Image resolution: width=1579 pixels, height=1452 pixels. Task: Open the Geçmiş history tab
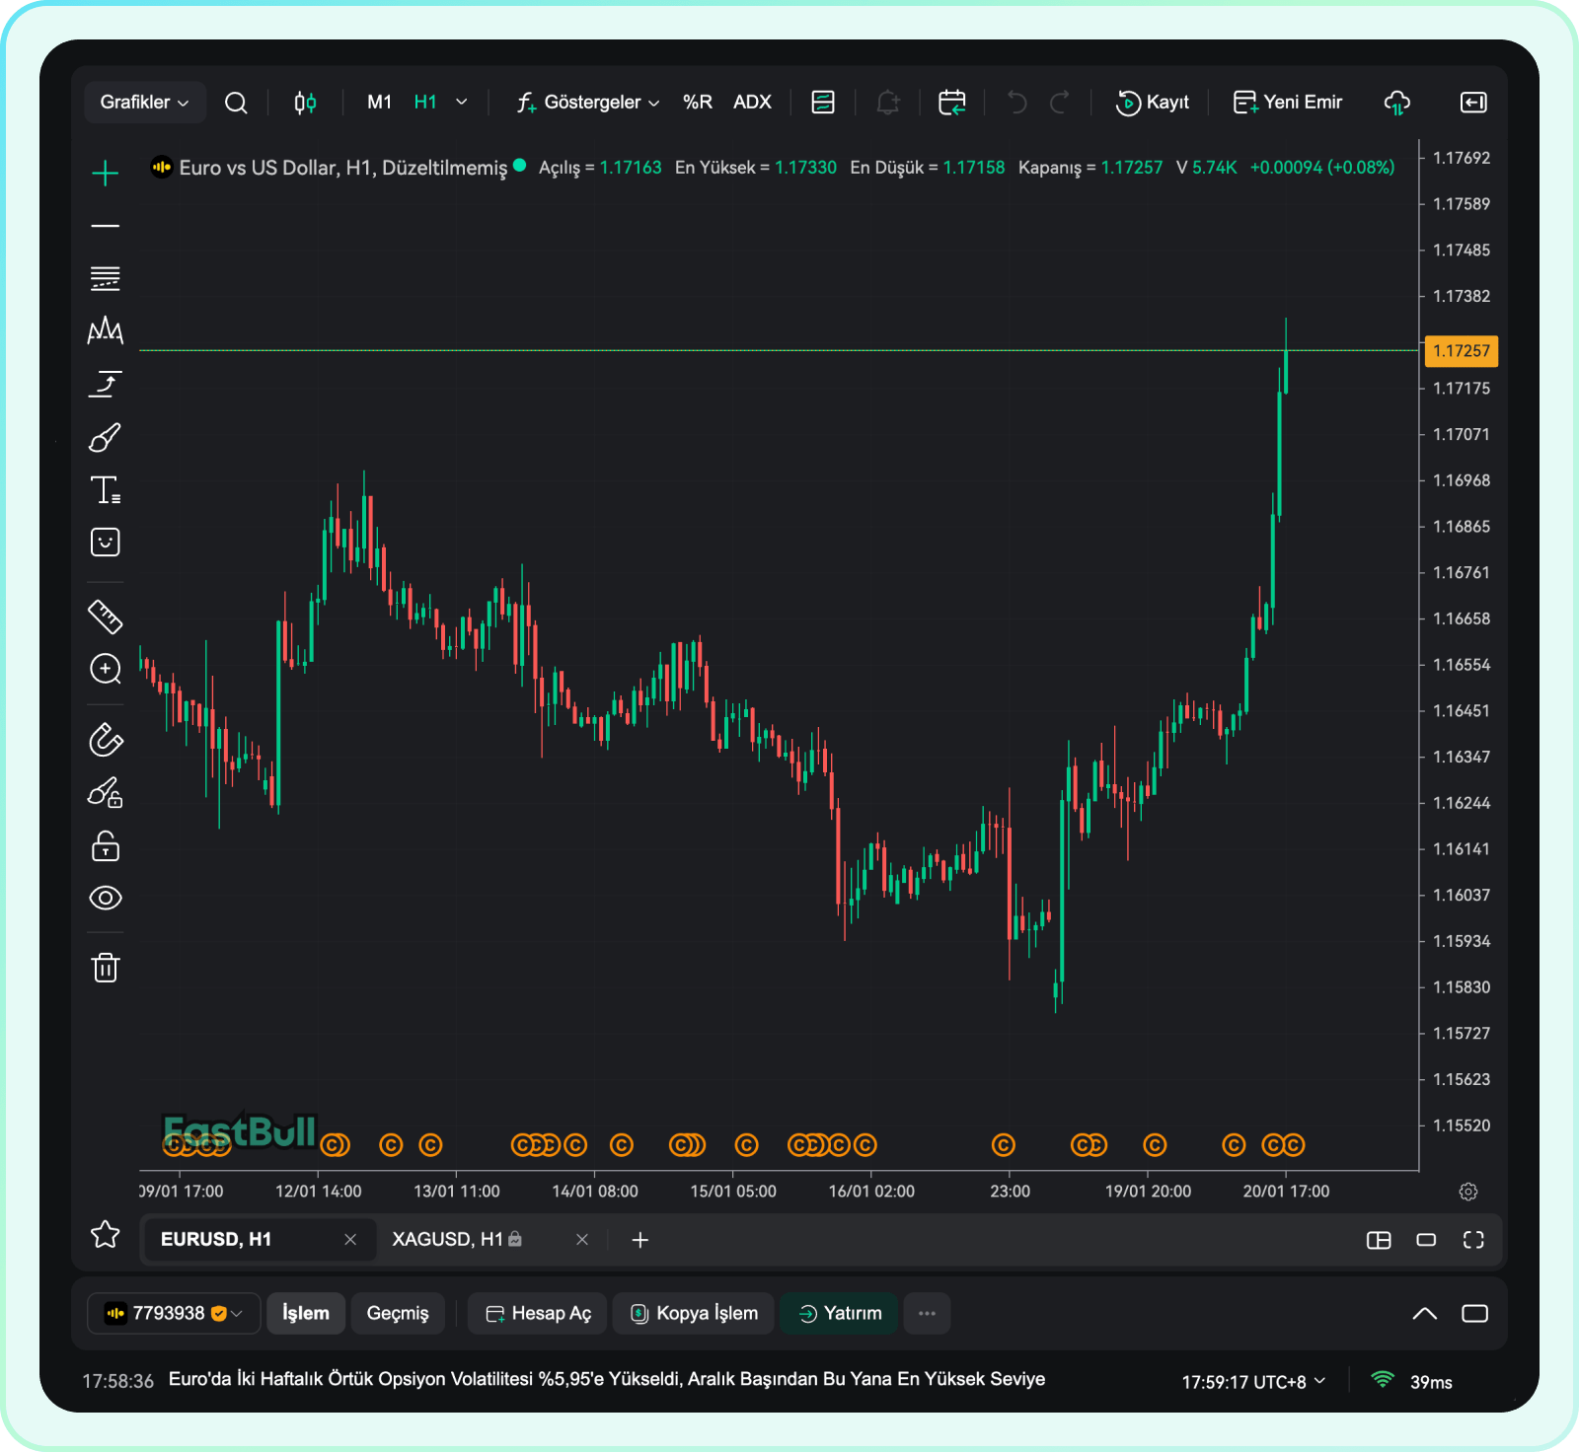click(x=398, y=1313)
